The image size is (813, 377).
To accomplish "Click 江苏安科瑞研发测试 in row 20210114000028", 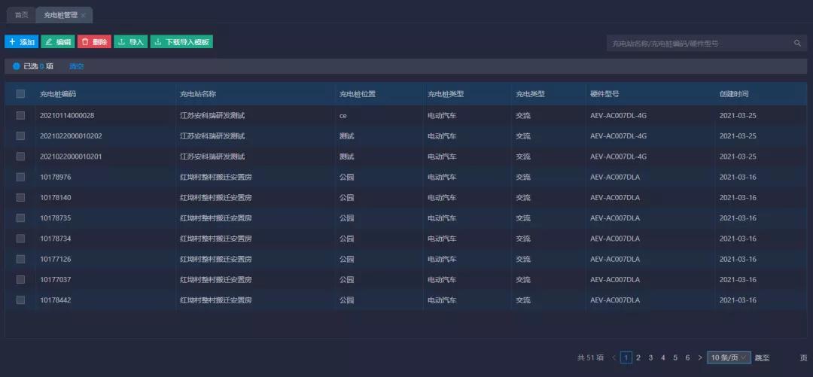I will pos(212,116).
